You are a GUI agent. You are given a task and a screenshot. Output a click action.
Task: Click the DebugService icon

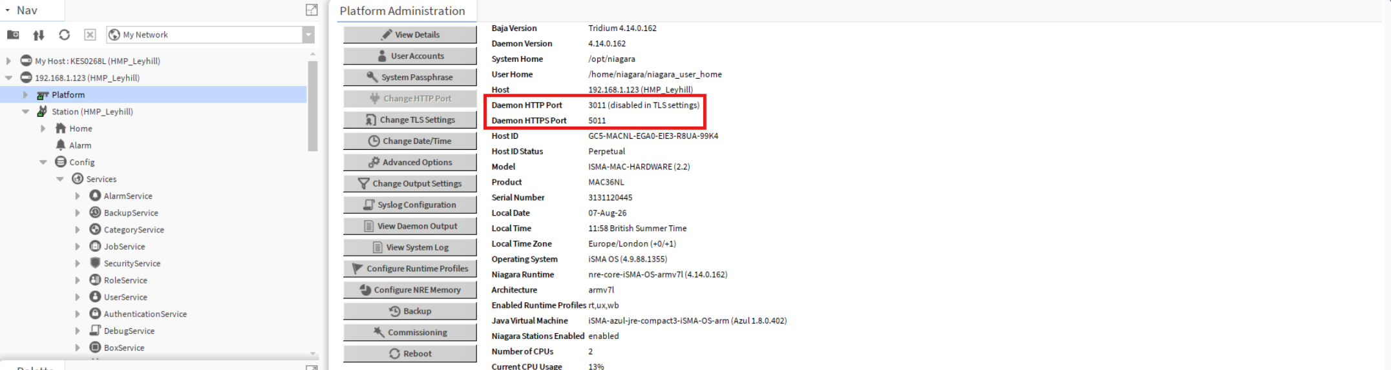point(95,329)
